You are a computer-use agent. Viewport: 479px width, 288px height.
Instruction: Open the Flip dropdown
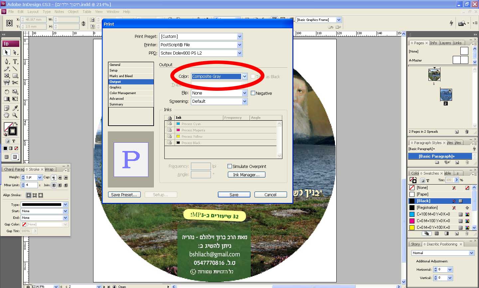[x=245, y=93]
